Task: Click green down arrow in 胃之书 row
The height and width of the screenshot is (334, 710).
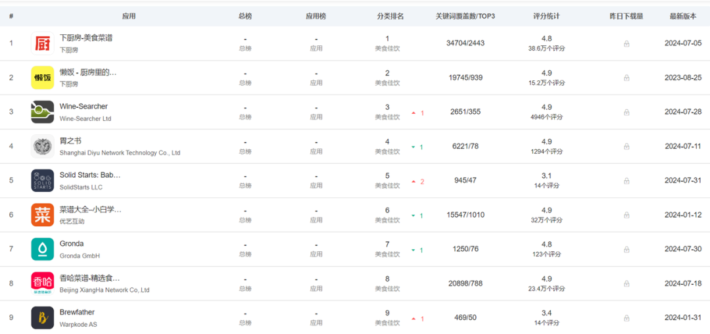Action: coord(414,147)
